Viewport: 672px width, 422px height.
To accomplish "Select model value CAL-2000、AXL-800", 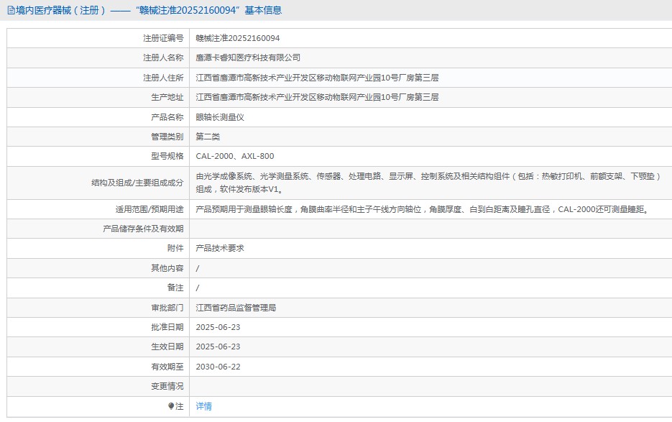I will tap(235, 156).
